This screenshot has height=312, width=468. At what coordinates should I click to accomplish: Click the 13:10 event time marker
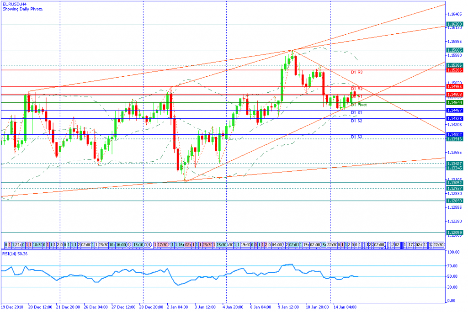pyautogui.click(x=138, y=245)
